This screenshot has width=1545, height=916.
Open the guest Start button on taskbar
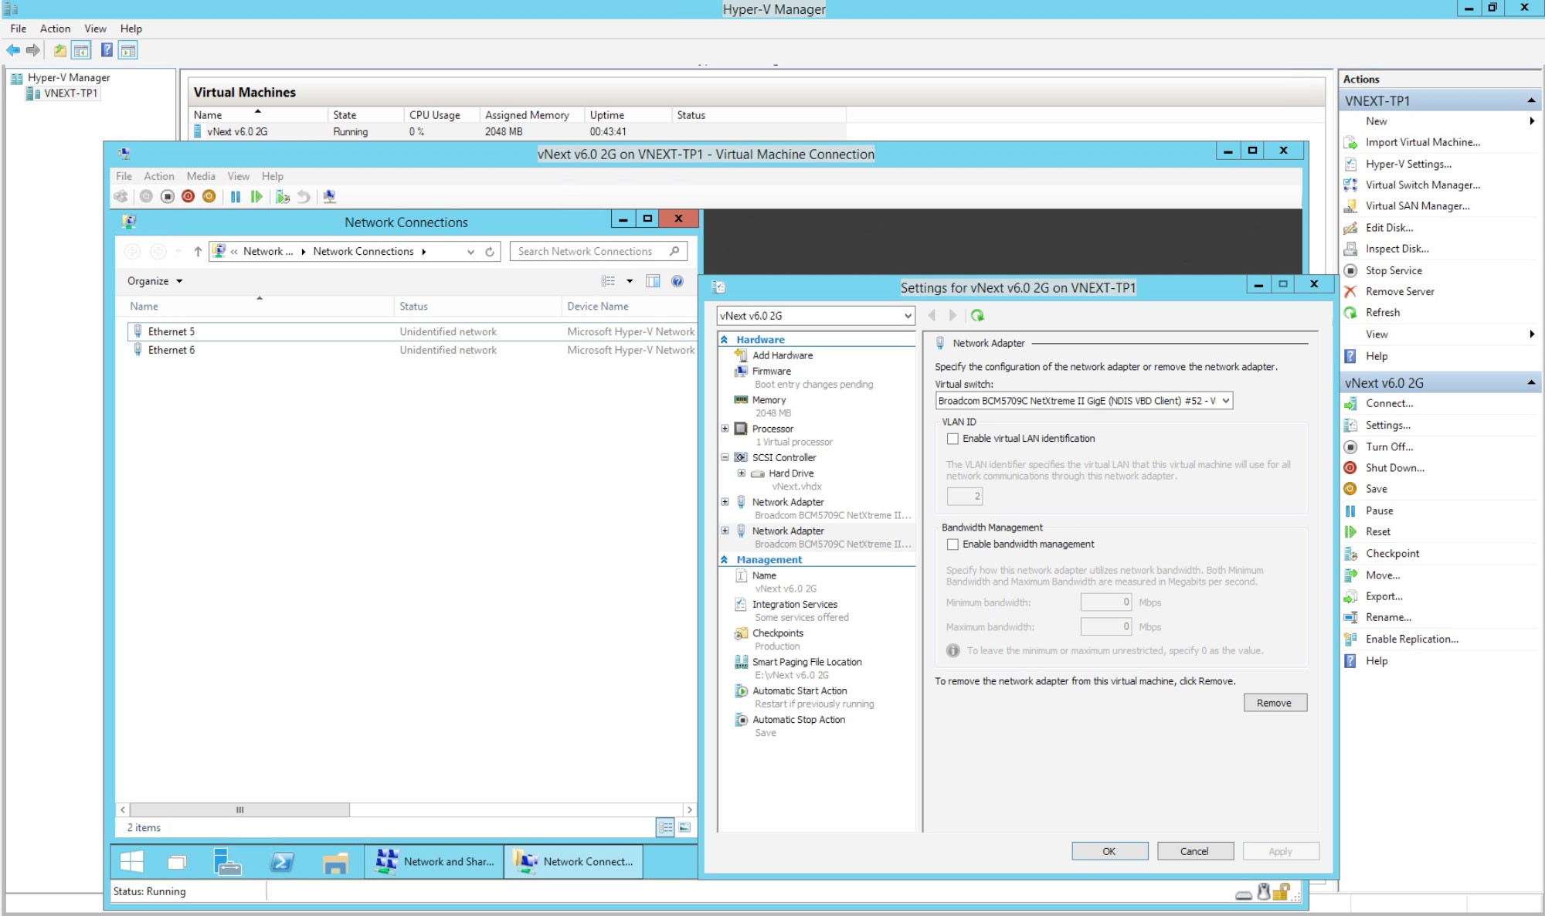(x=132, y=861)
